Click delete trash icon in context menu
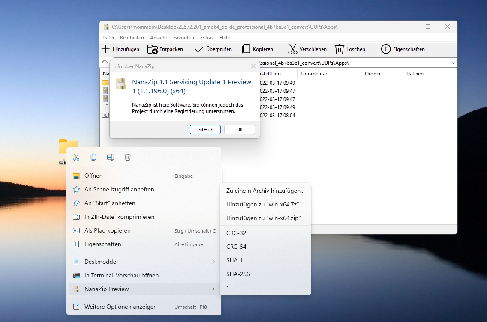The image size is (487, 322). [x=128, y=157]
